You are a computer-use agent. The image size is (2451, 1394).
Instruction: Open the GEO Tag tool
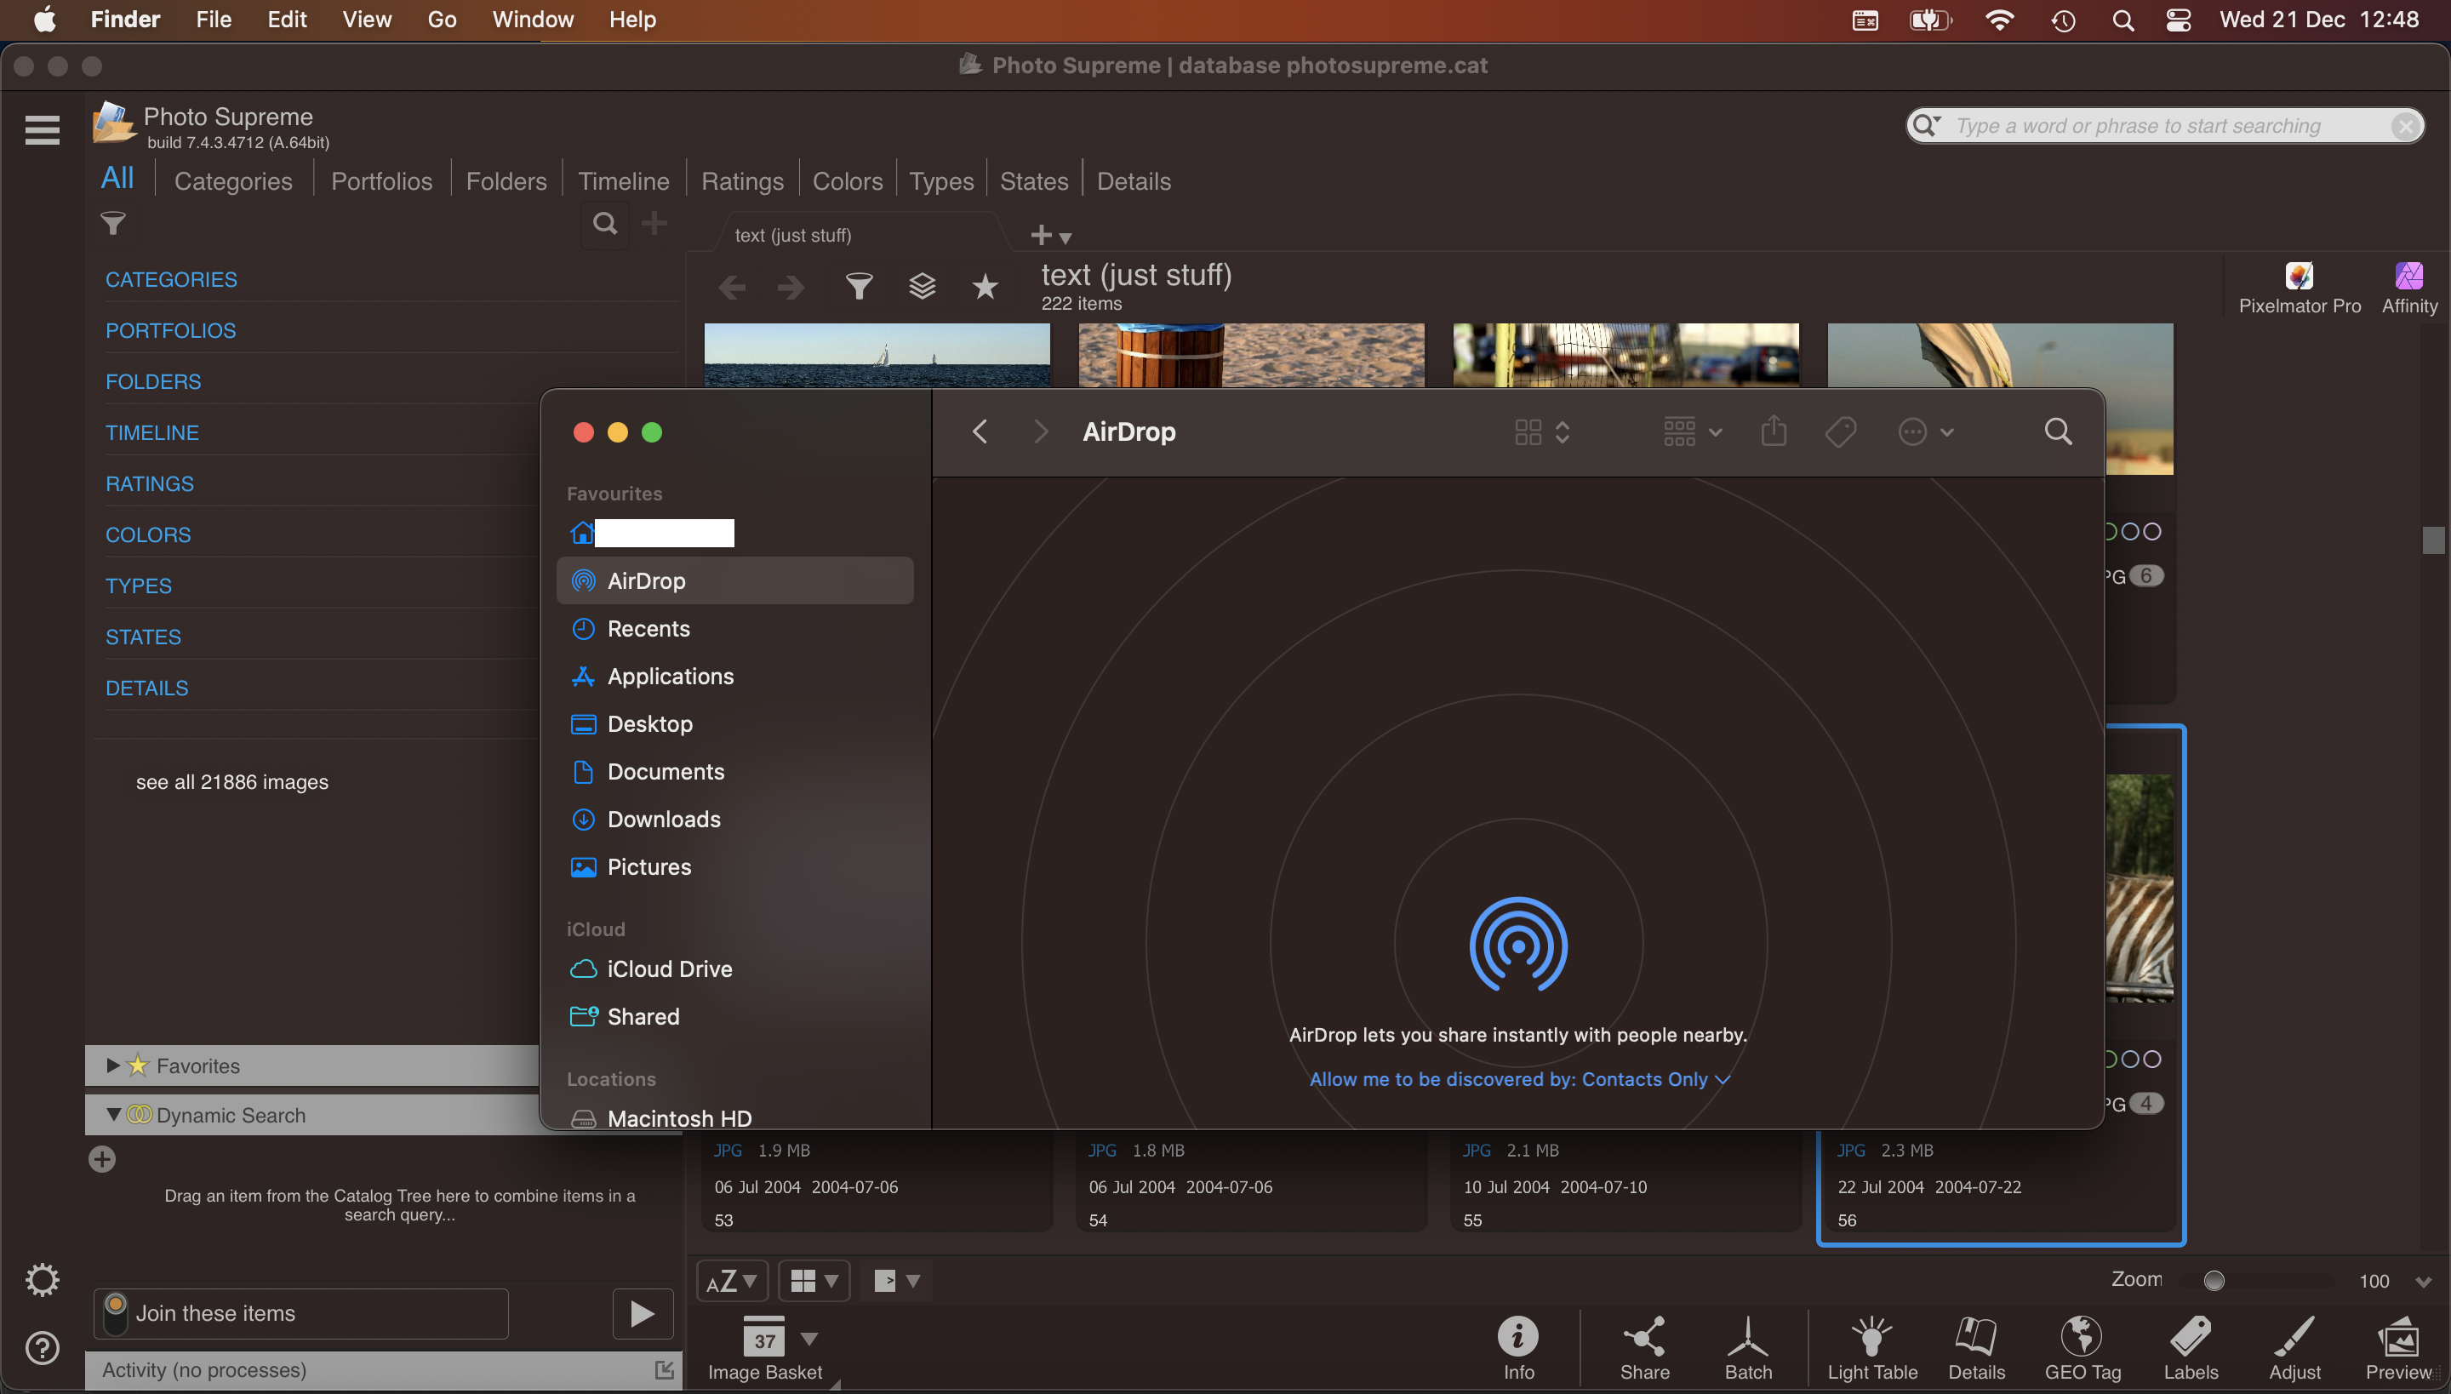2082,1348
